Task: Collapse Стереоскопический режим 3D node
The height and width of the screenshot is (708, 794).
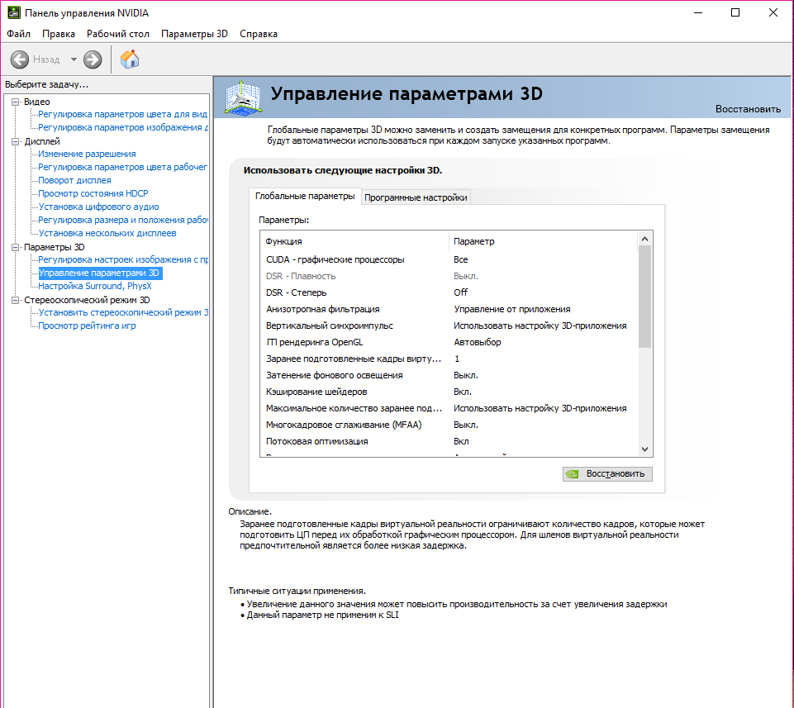Action: 15,300
